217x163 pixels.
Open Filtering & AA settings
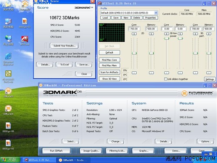coord(117,151)
